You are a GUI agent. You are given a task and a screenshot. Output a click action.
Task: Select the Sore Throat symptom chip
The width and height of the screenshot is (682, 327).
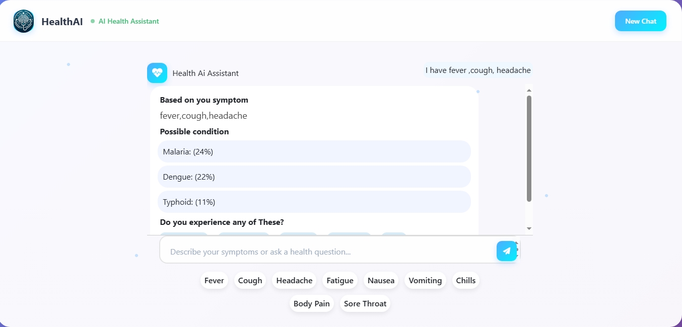[365, 304]
